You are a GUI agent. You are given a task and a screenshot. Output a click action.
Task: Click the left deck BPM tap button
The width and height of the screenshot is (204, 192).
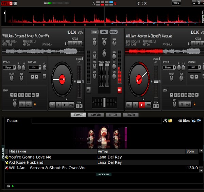(x=80, y=33)
